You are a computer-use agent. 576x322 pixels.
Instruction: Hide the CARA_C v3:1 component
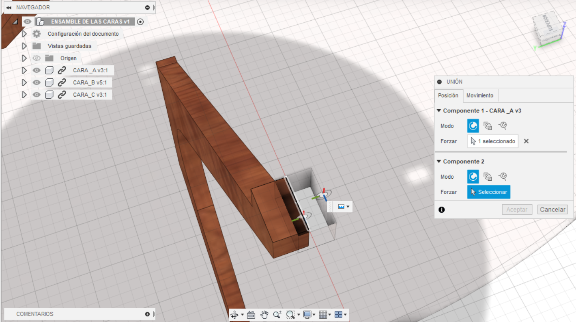pos(37,95)
